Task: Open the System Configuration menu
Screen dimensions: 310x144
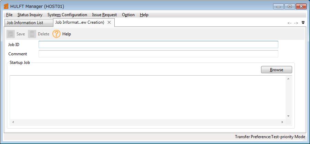Action: click(x=67, y=15)
